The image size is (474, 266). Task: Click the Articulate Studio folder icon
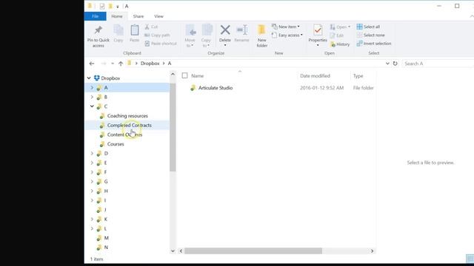coord(193,88)
